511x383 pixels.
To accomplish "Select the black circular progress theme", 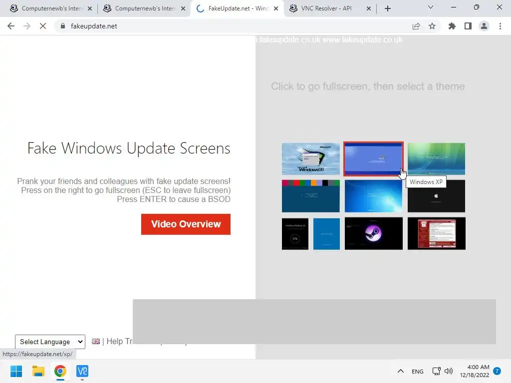I will click(295, 234).
